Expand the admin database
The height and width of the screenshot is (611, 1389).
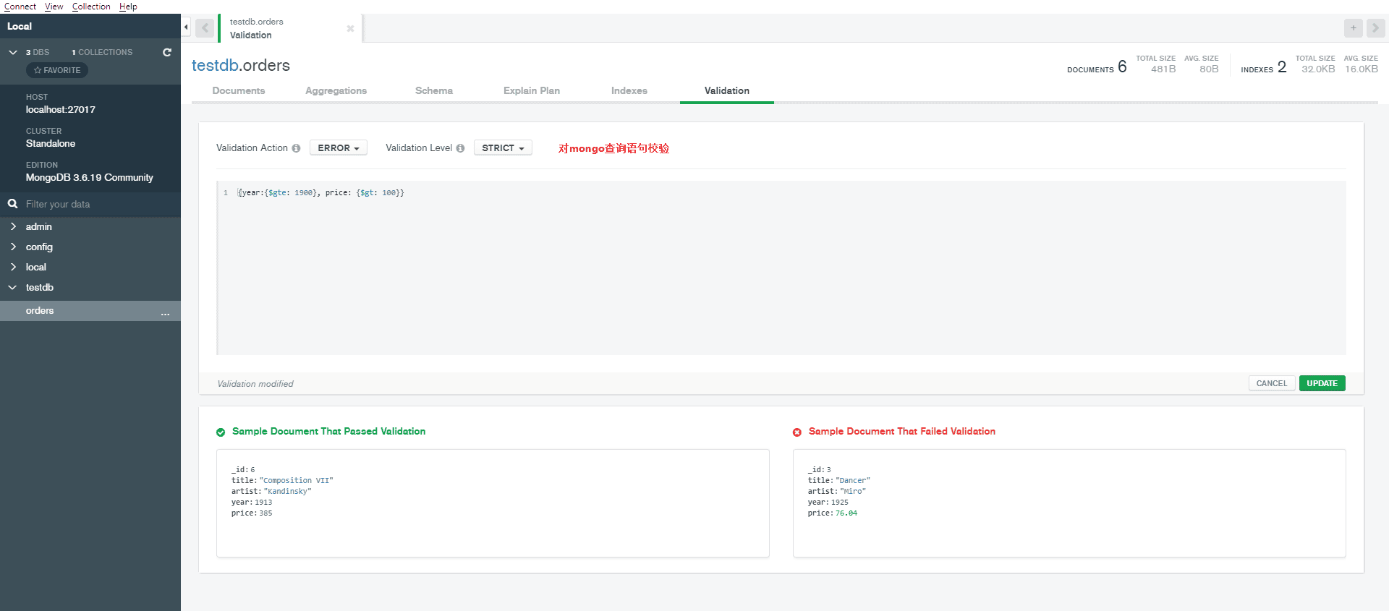13,227
